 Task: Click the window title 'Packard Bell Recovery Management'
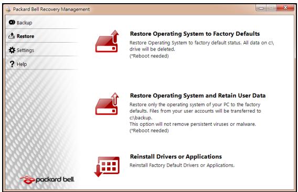coord(51,9)
